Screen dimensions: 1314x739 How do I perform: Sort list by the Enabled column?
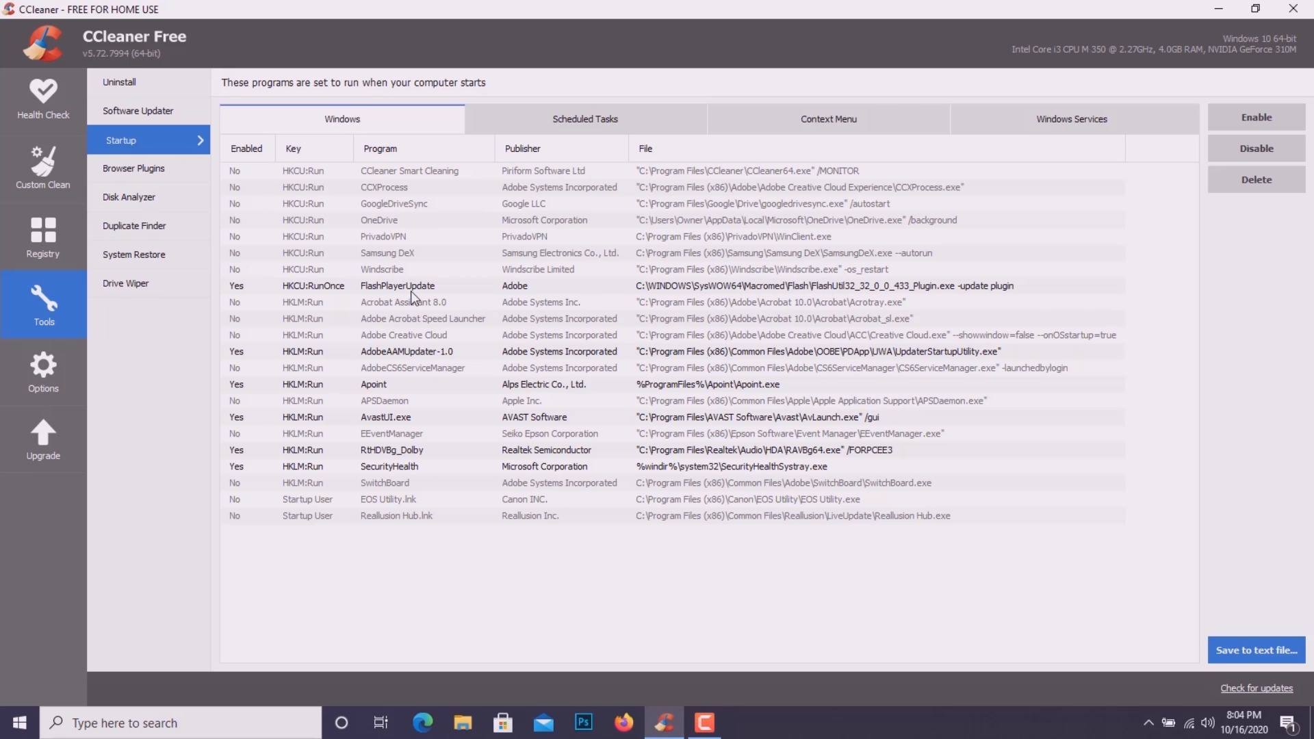coord(247,148)
